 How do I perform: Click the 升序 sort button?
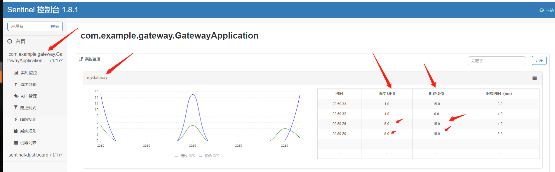pyautogui.click(x=539, y=60)
